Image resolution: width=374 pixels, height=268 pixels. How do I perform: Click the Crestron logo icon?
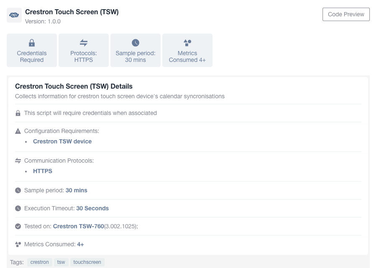click(x=14, y=15)
